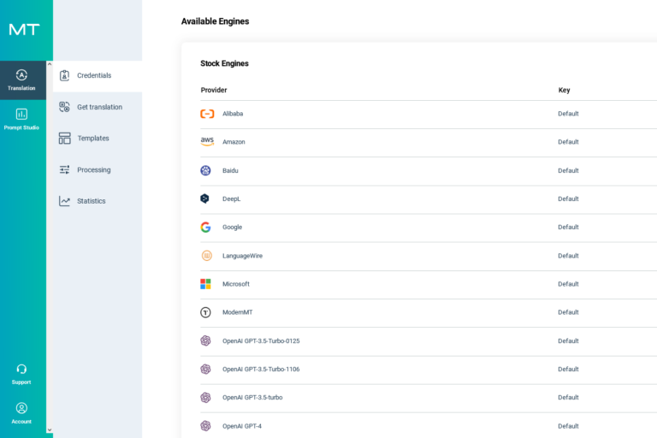Select the DeepL provider name

click(231, 198)
